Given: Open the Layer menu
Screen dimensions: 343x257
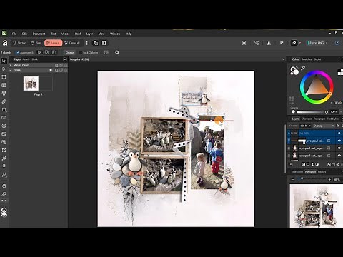Looking at the screenshot, I should pyautogui.click(x=89, y=34).
